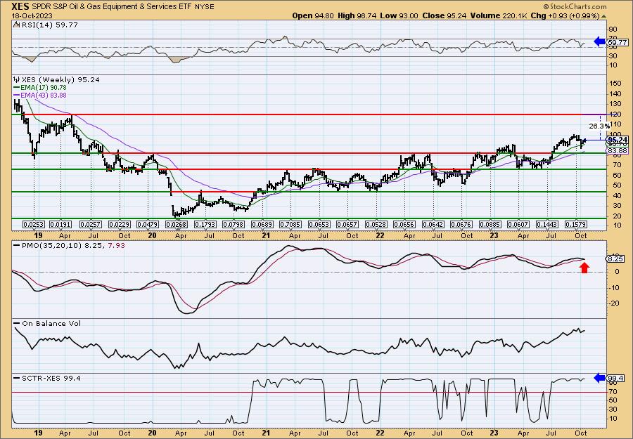Click the 0.7085 cycle value box
The image size is (633, 439).
tap(290, 224)
